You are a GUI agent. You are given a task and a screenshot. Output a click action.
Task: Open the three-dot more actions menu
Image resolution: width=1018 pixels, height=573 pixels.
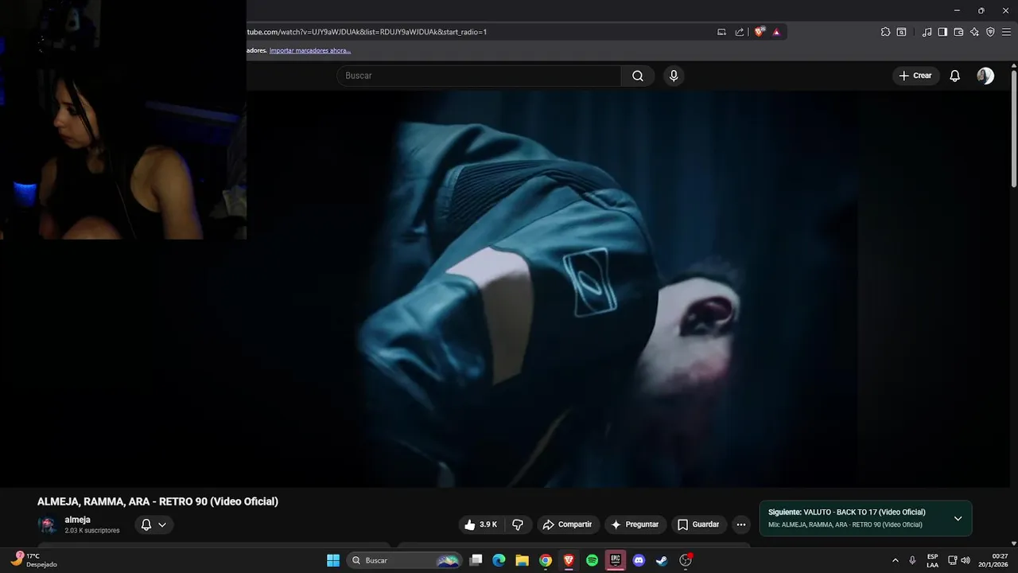click(741, 524)
